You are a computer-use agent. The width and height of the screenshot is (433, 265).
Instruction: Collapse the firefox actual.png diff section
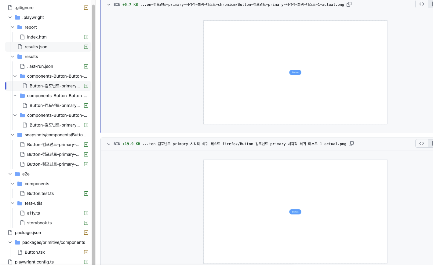109,144
